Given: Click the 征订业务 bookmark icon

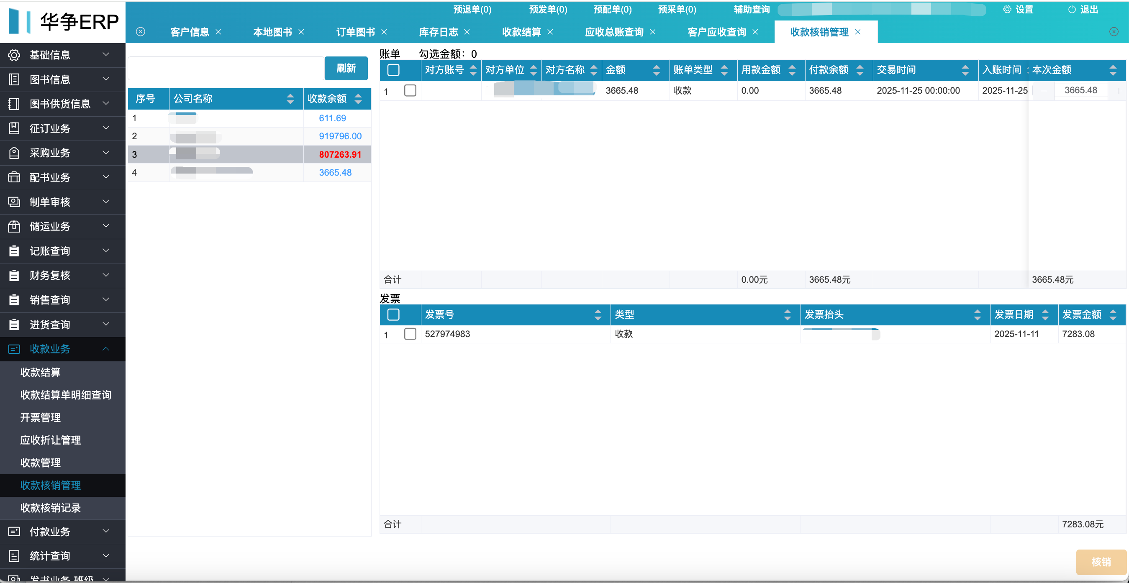Looking at the screenshot, I should [x=14, y=128].
